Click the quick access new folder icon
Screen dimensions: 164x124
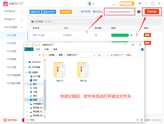pyautogui.click(x=36, y=45)
